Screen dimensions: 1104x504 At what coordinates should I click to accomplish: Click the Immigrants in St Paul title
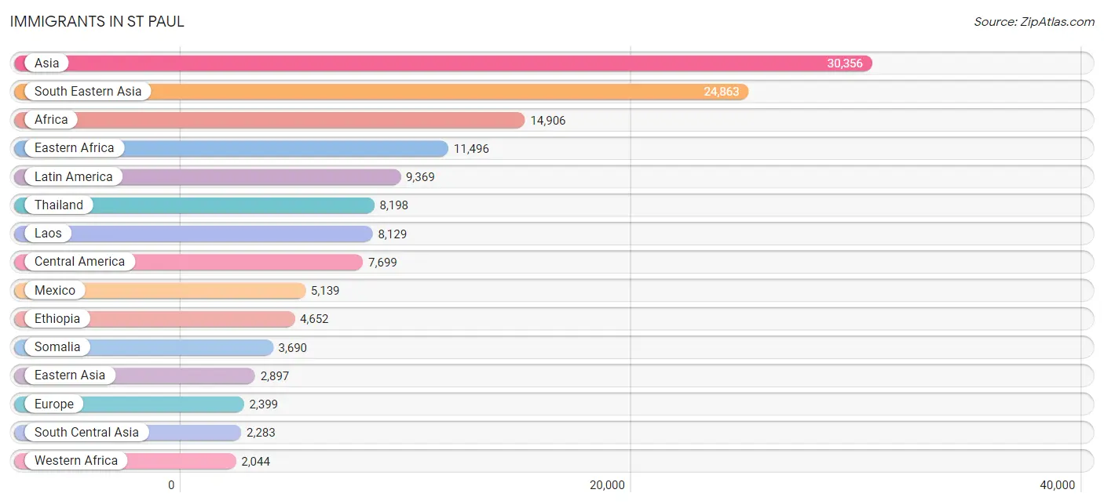(97, 22)
